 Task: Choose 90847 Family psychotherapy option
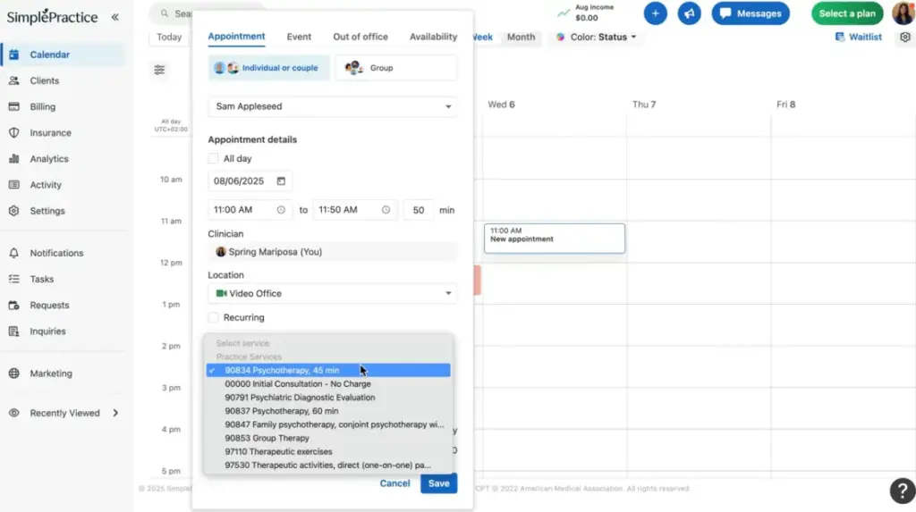[328, 424]
